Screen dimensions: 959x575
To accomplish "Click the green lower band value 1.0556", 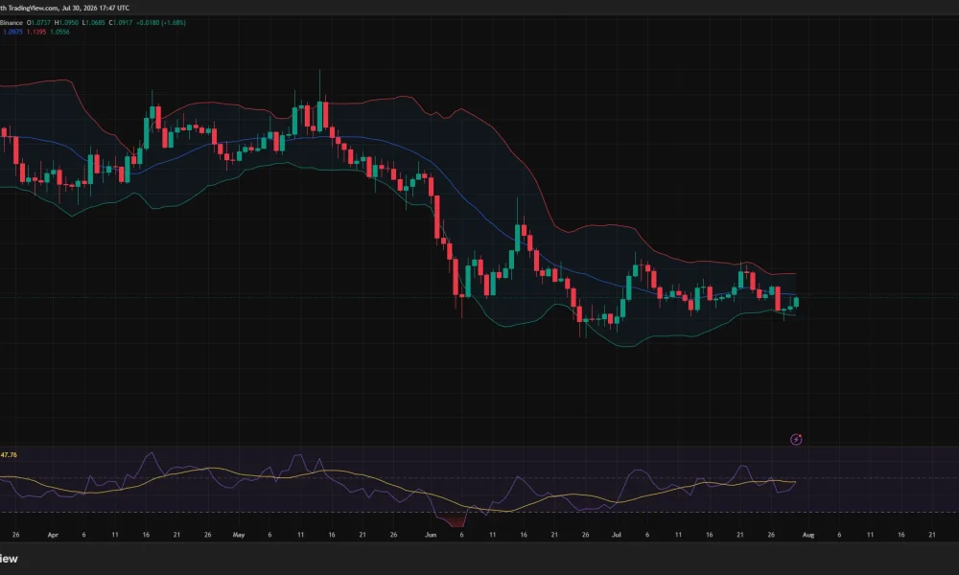I will pos(59,32).
